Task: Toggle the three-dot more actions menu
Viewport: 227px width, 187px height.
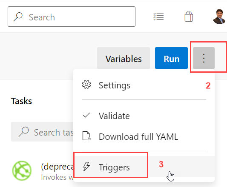Action: [204, 58]
